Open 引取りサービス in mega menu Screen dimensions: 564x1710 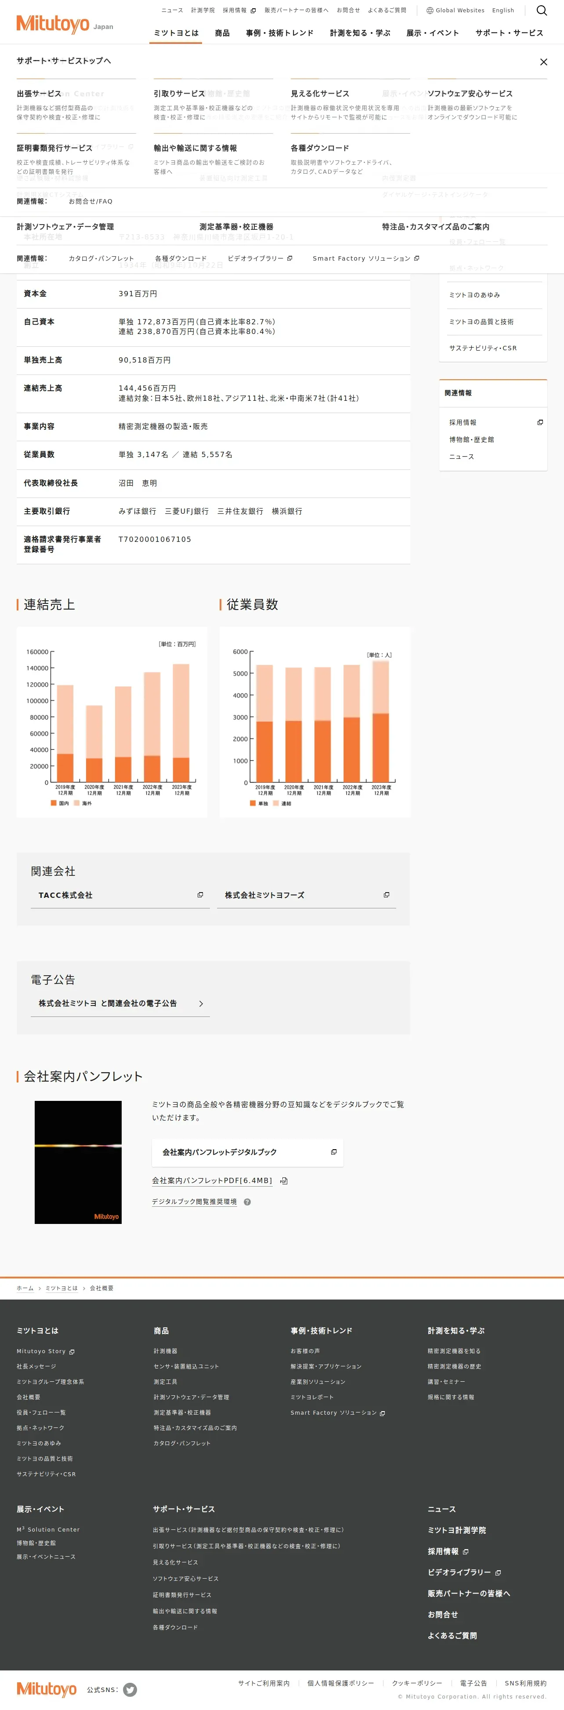(179, 94)
